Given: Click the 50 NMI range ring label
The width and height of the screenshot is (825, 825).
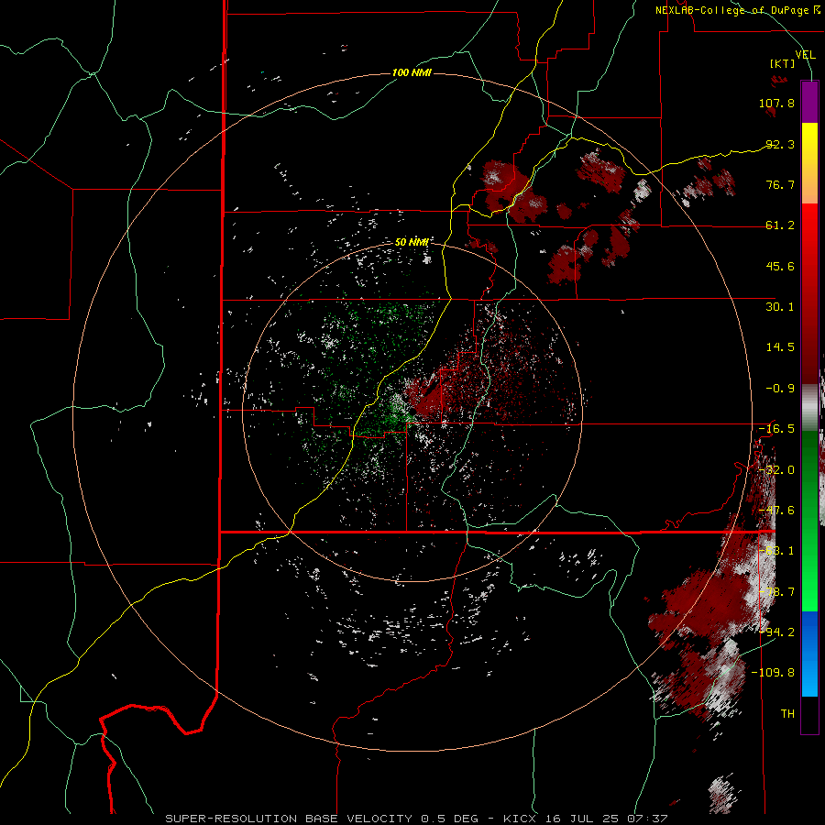Looking at the screenshot, I should [x=412, y=243].
